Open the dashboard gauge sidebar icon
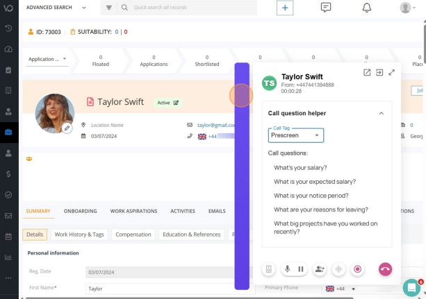The width and height of the screenshot is (426, 299). coord(8,49)
